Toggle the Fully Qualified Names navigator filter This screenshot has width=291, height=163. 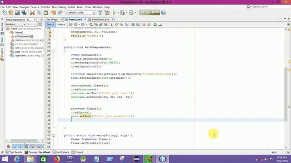(x=39, y=146)
